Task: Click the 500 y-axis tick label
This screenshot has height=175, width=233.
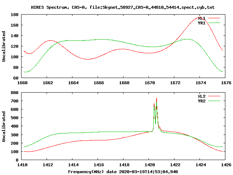Action: pos(15,118)
